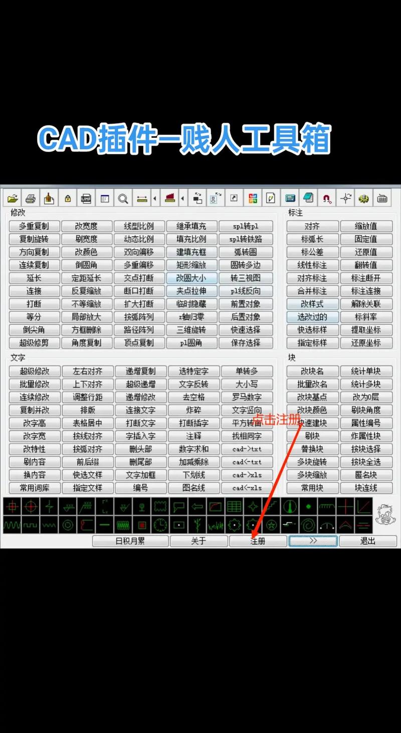Open dropdown arrow beside the red stairs icon

point(182,198)
